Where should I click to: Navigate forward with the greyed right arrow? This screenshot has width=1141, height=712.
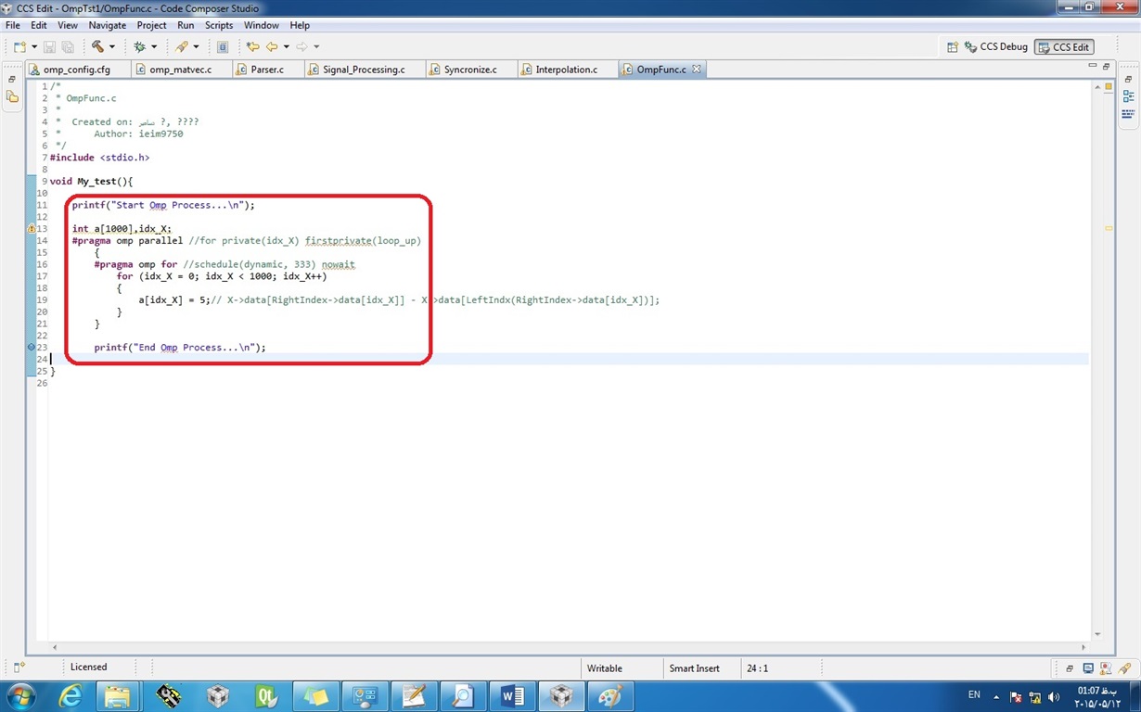301,46
